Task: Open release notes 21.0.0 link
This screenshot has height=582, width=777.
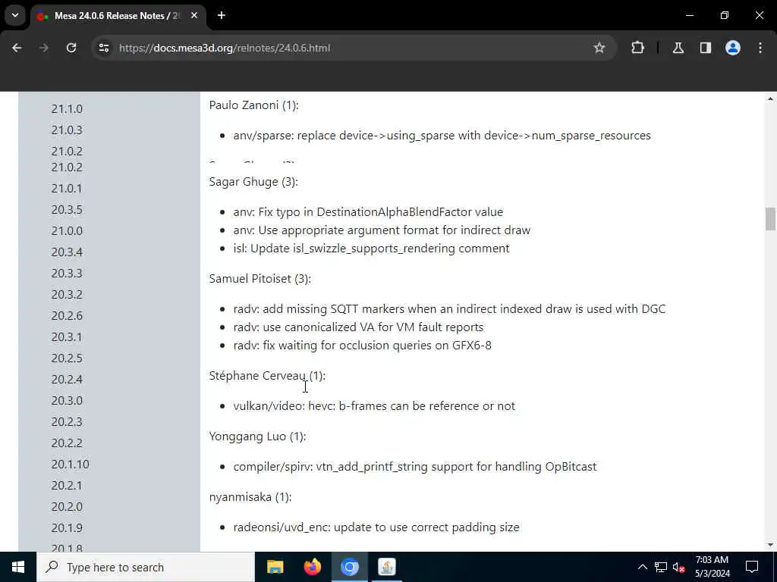Action: click(x=67, y=231)
